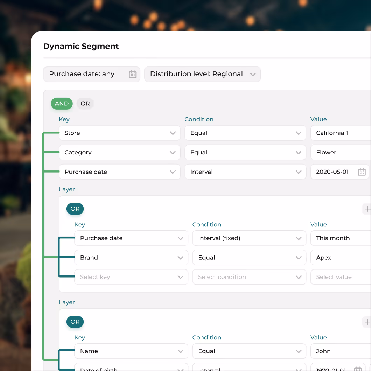Click the Purchase date: any filter field

tap(92, 74)
